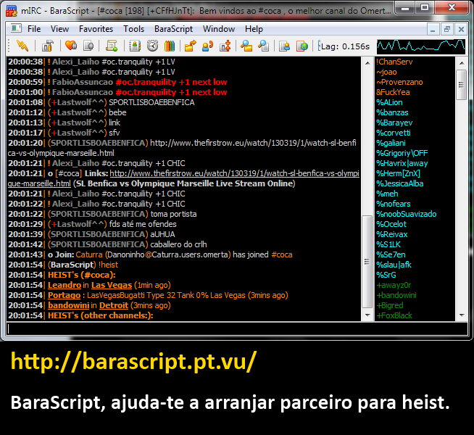The width and height of the screenshot is (474, 435).
Task: Open the Channels list icon
Action: pos(88,46)
